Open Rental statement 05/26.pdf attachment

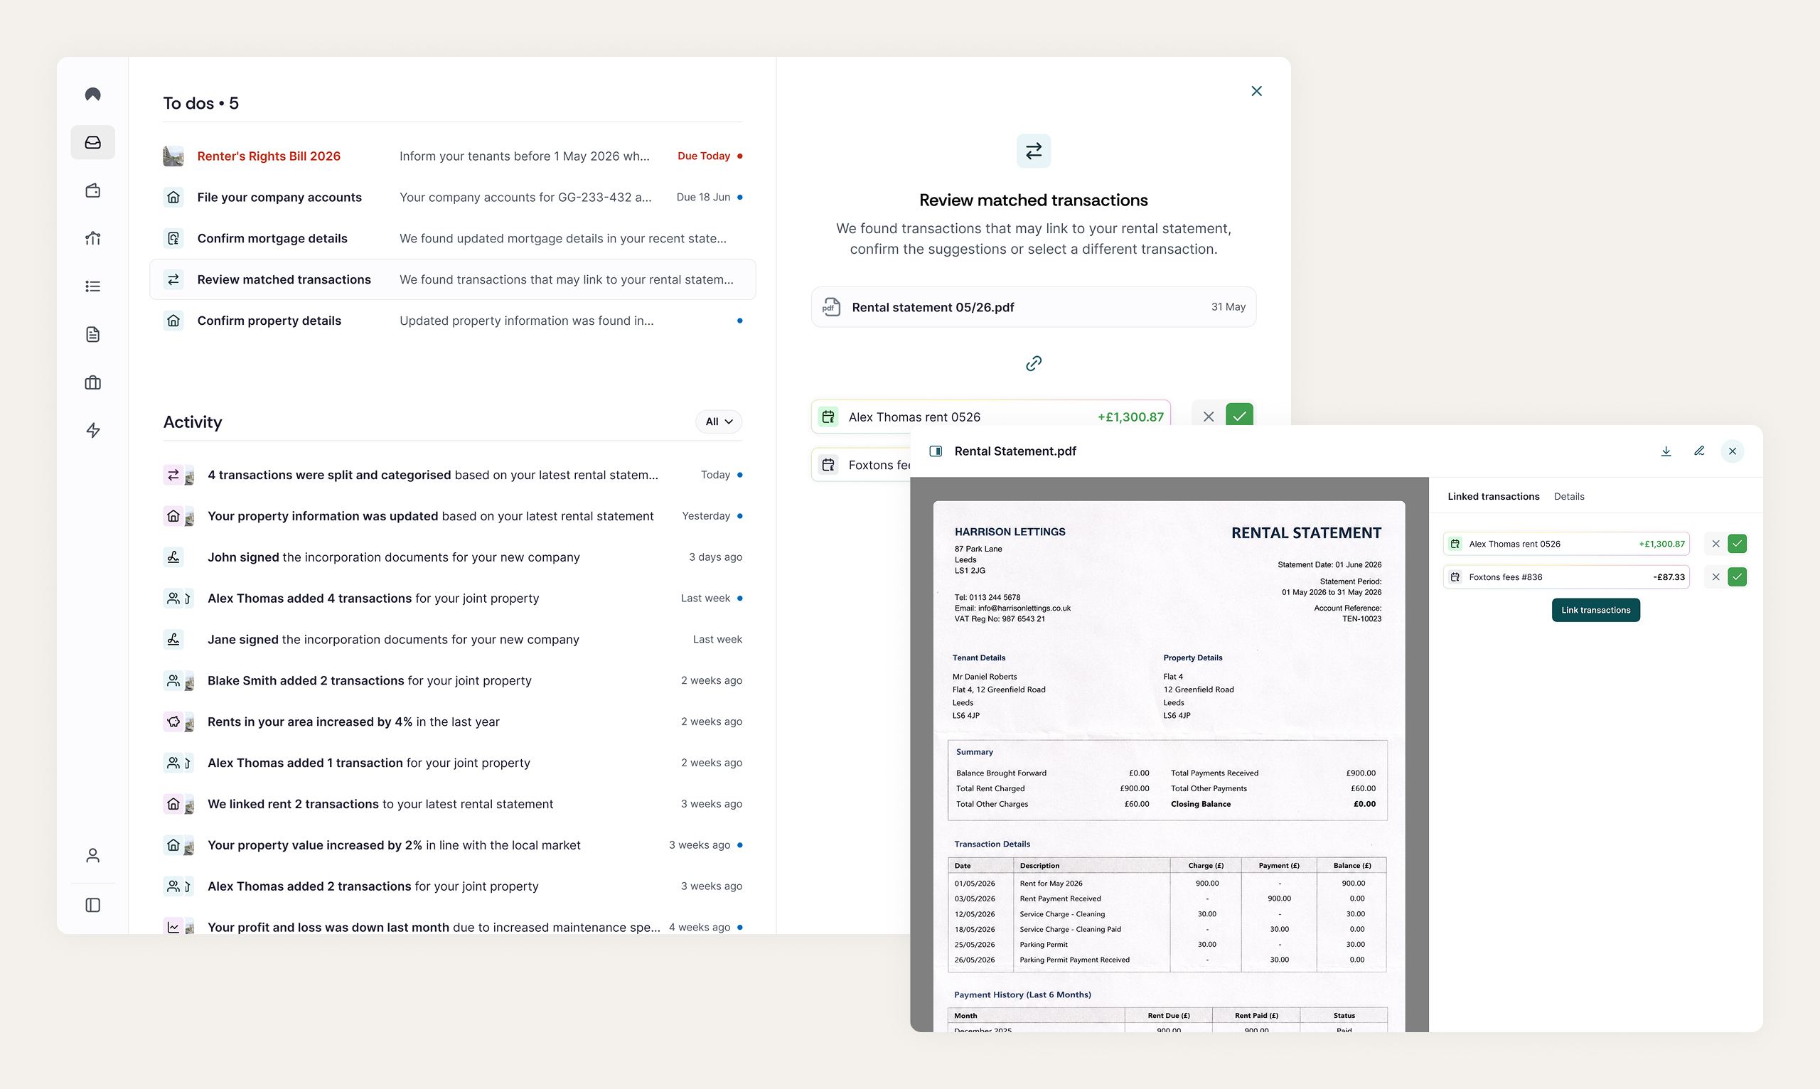1033,307
